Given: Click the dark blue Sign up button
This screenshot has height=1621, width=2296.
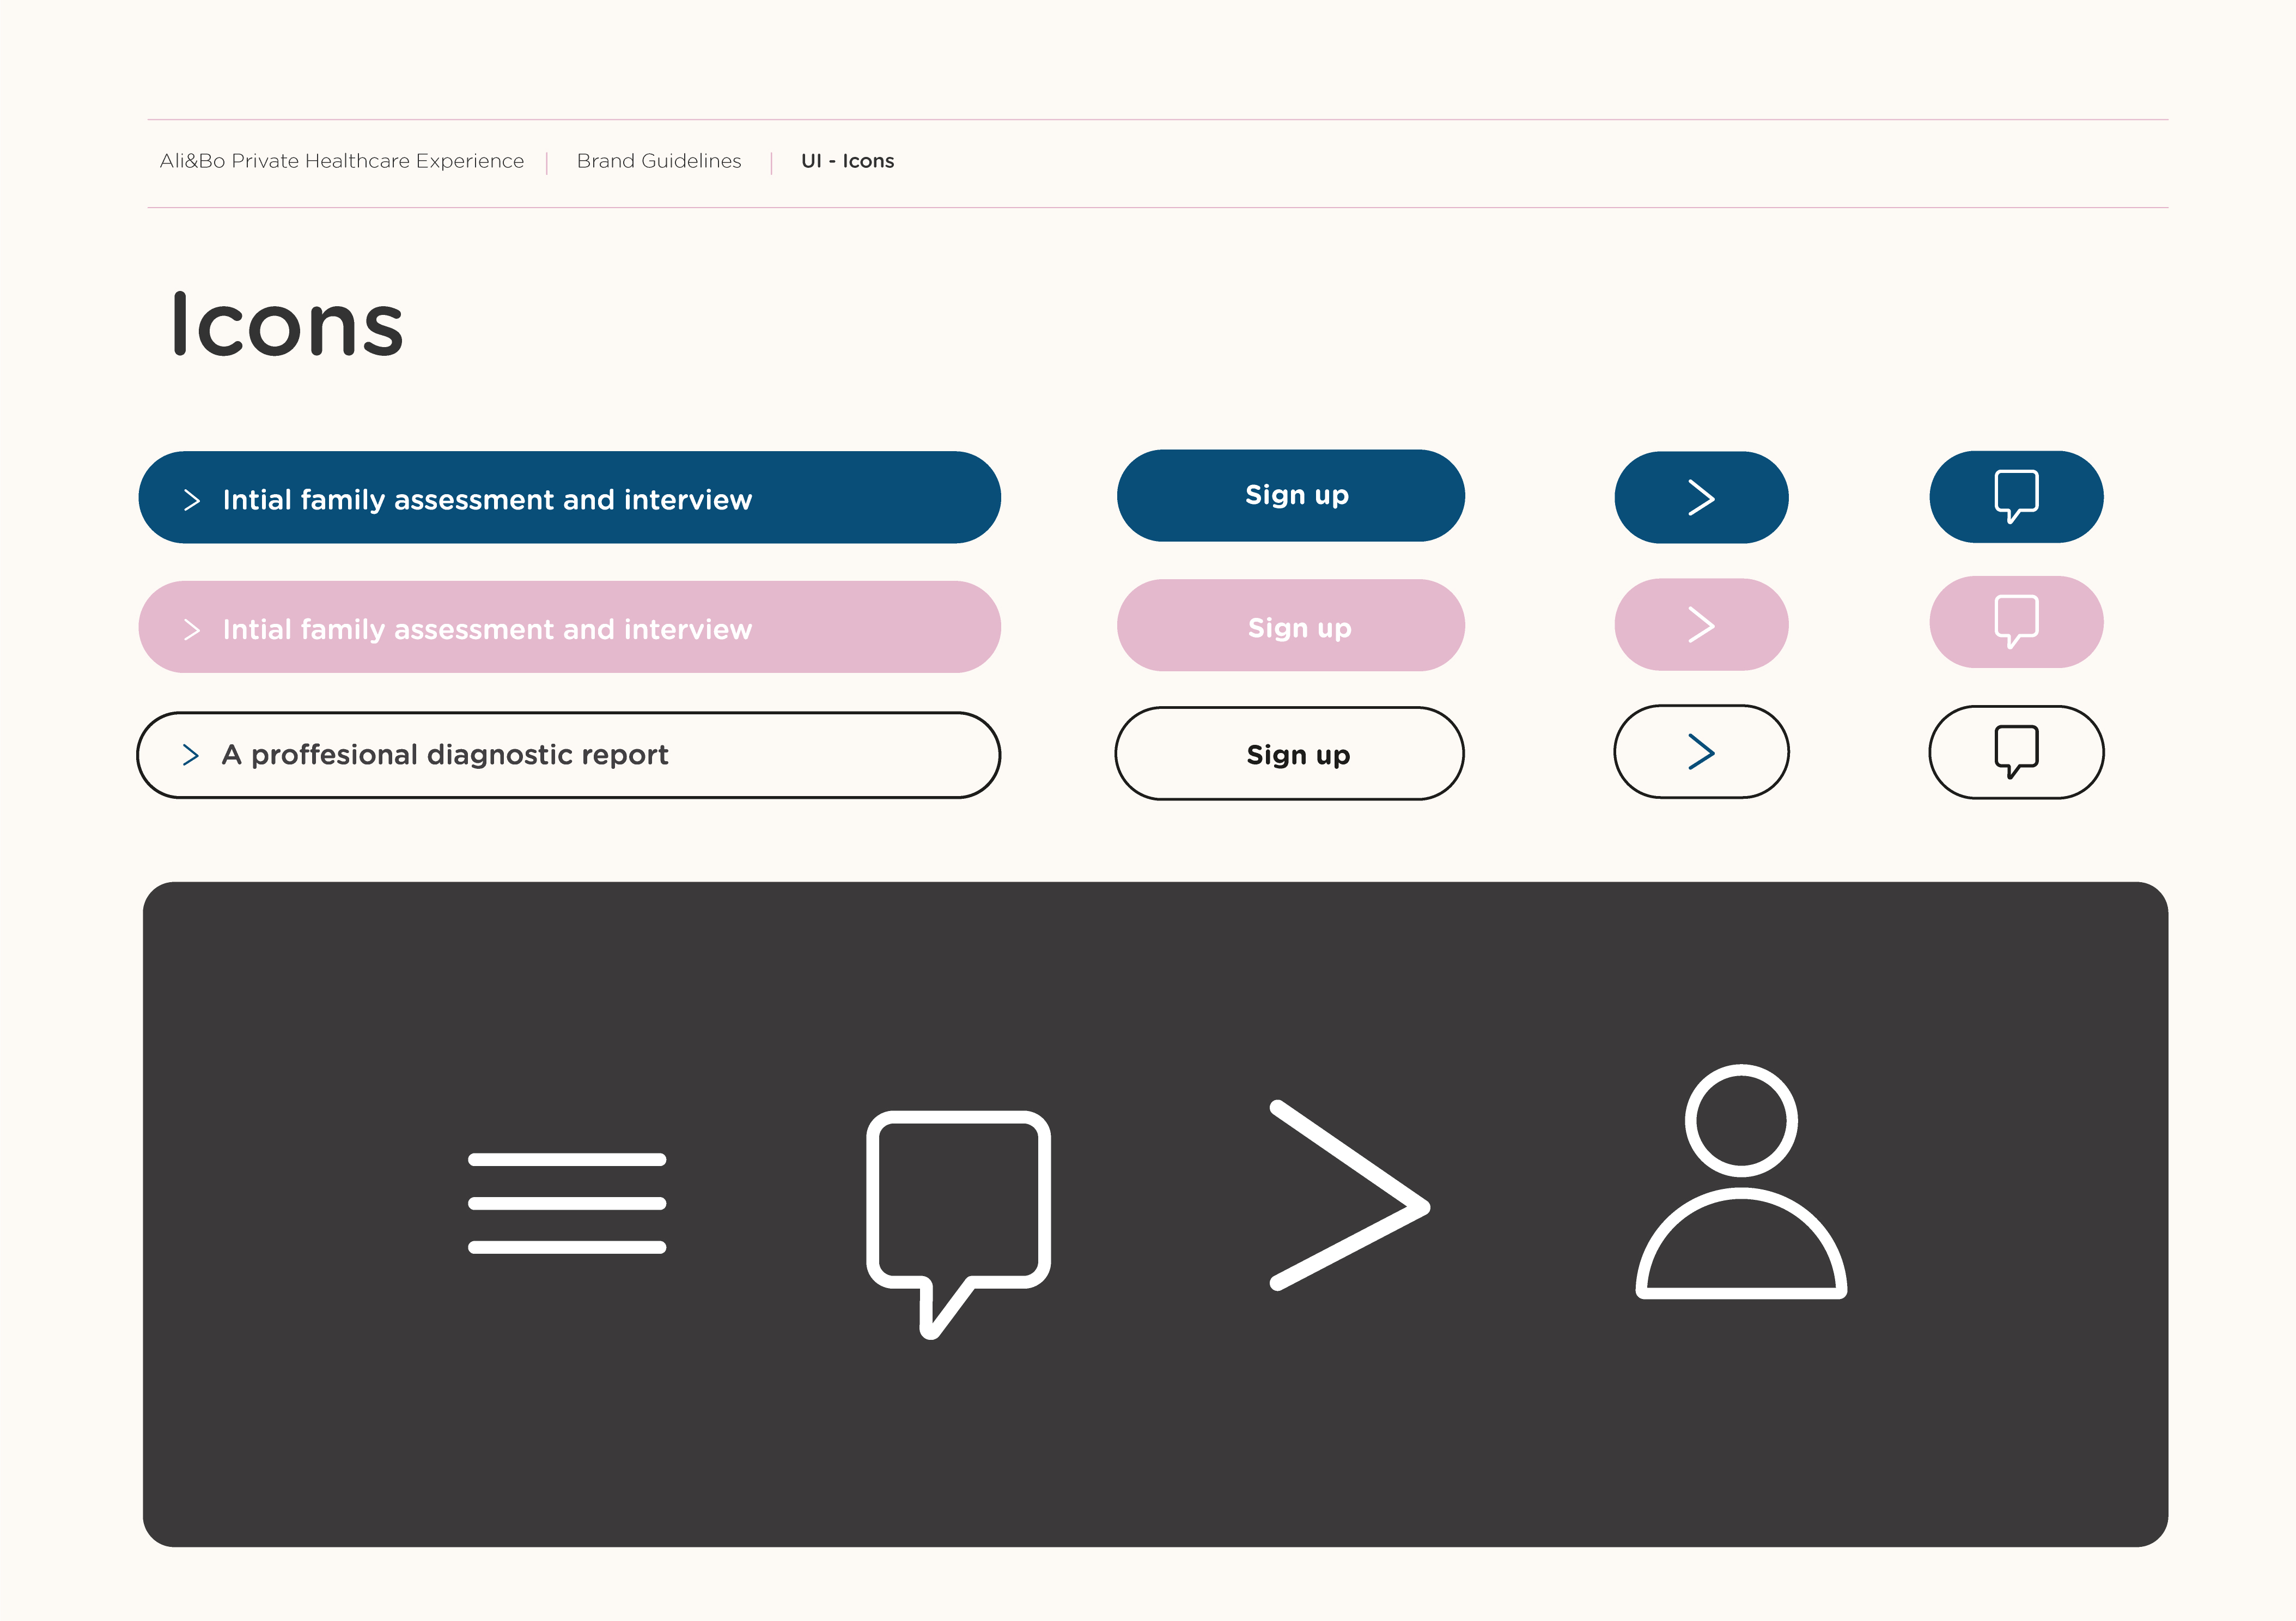Looking at the screenshot, I should pos(1290,496).
